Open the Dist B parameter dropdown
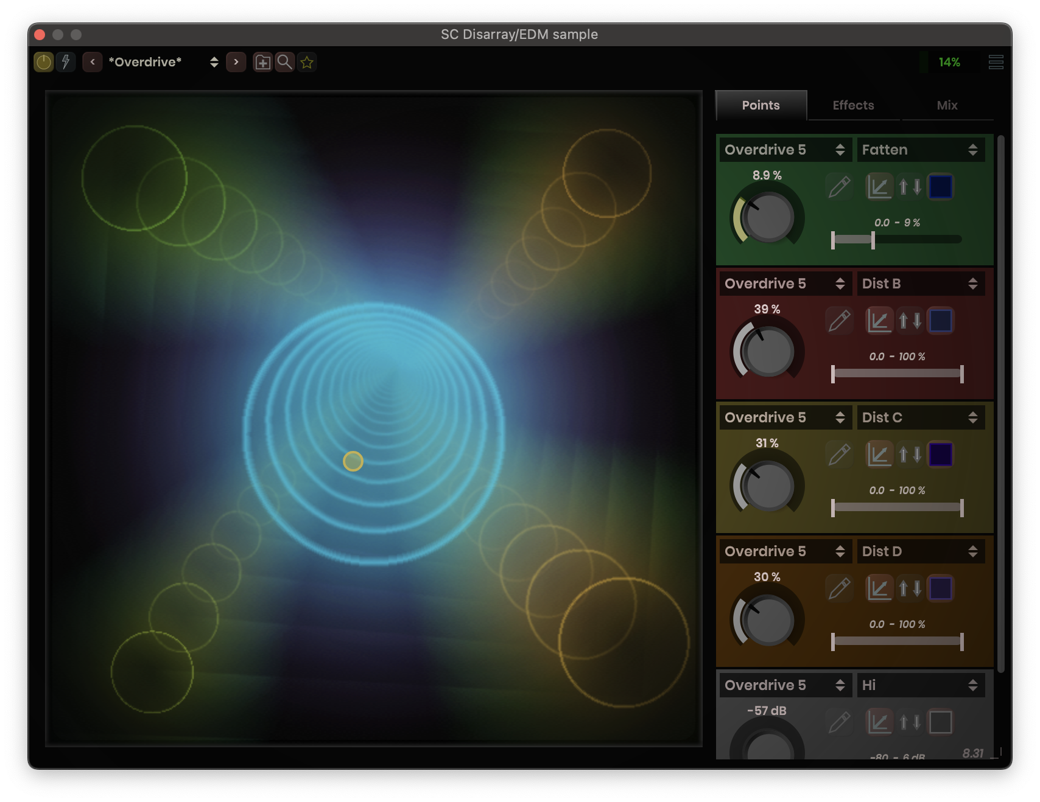This screenshot has width=1040, height=802. coord(921,284)
